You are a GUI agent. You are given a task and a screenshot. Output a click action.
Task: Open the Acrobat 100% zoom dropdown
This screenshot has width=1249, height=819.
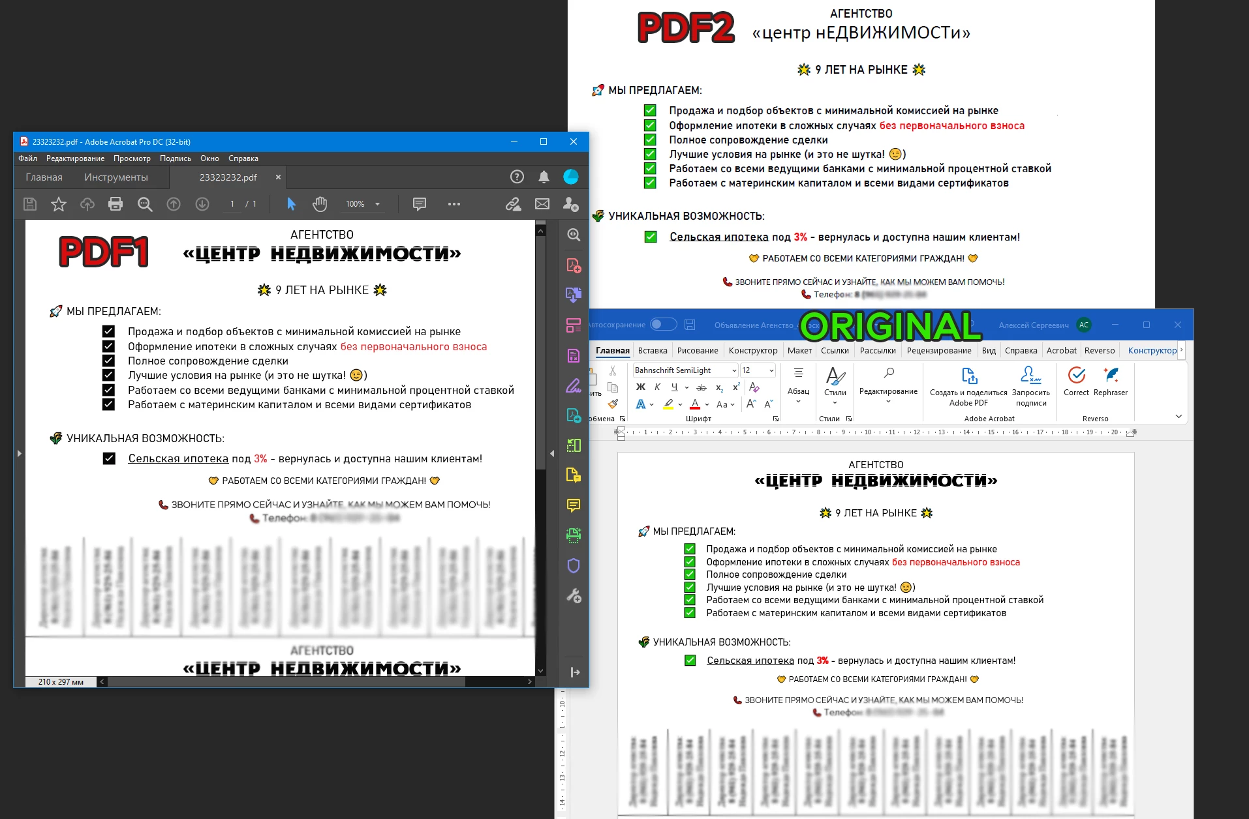[377, 204]
